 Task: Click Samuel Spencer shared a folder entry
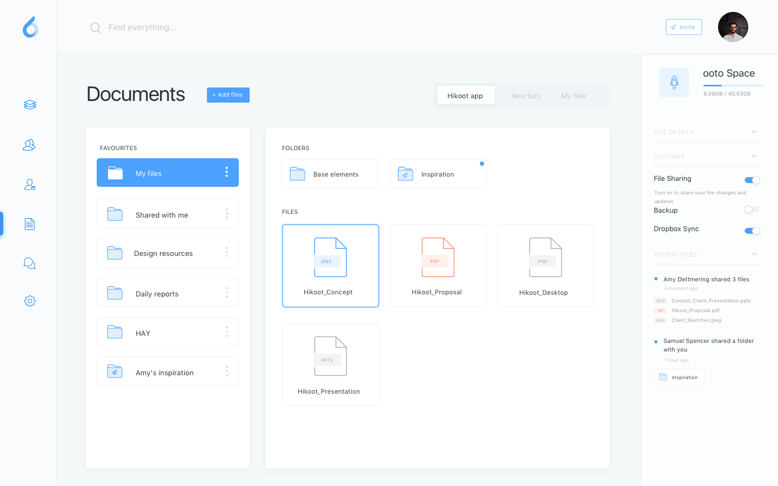point(708,345)
